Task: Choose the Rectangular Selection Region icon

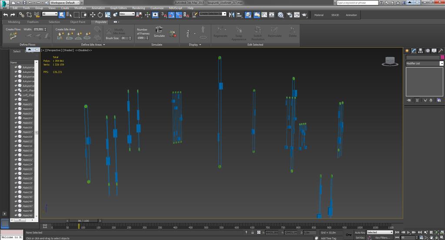Action: 76,15
